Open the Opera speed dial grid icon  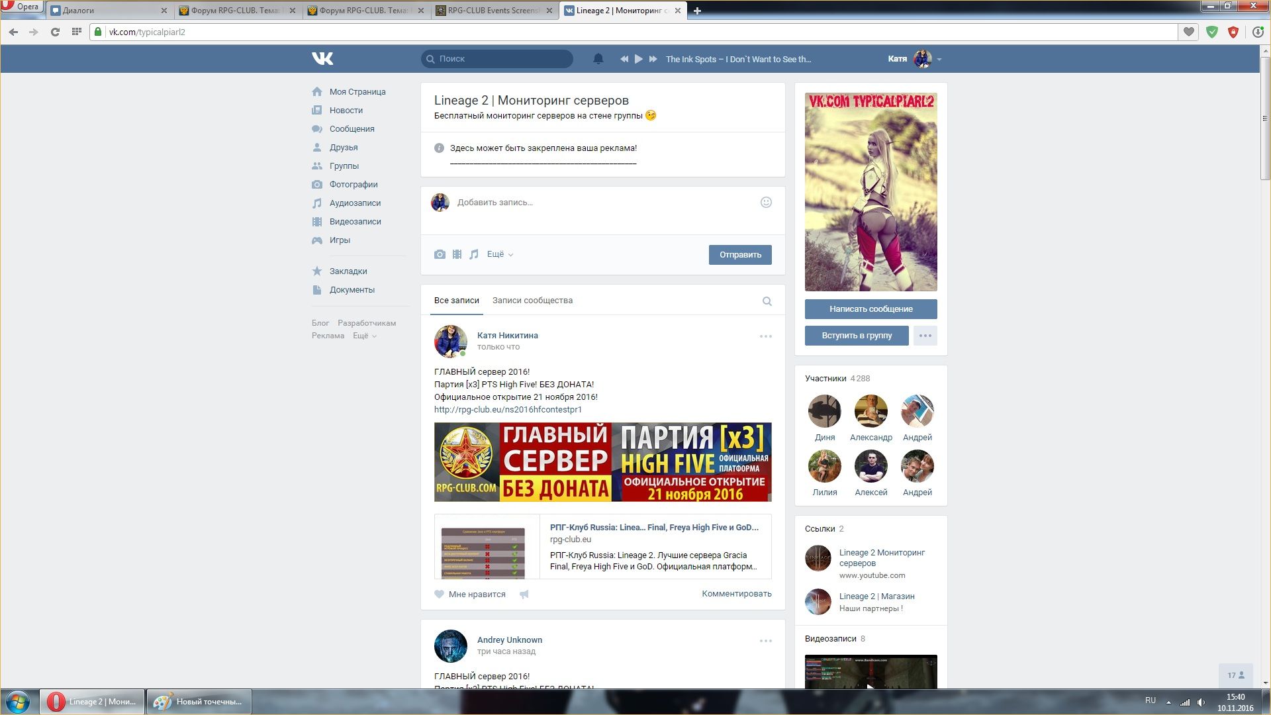tap(77, 32)
